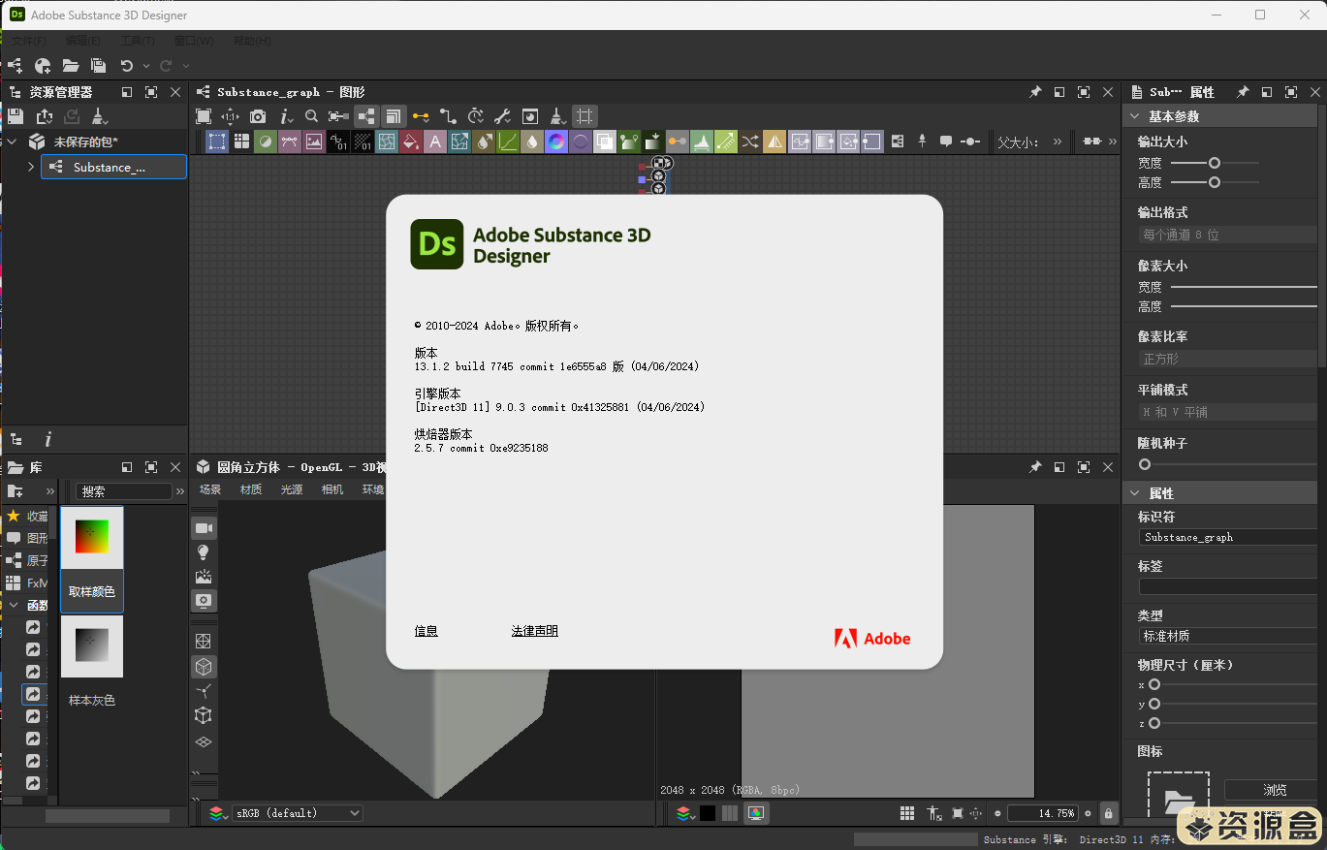Click the lock icon in the 2D view
The width and height of the screenshot is (1327, 850).
tap(1108, 813)
